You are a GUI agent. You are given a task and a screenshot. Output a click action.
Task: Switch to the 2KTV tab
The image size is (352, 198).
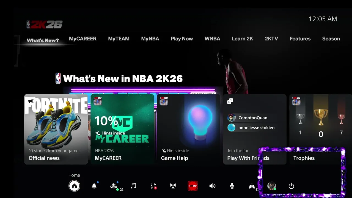coord(271,39)
